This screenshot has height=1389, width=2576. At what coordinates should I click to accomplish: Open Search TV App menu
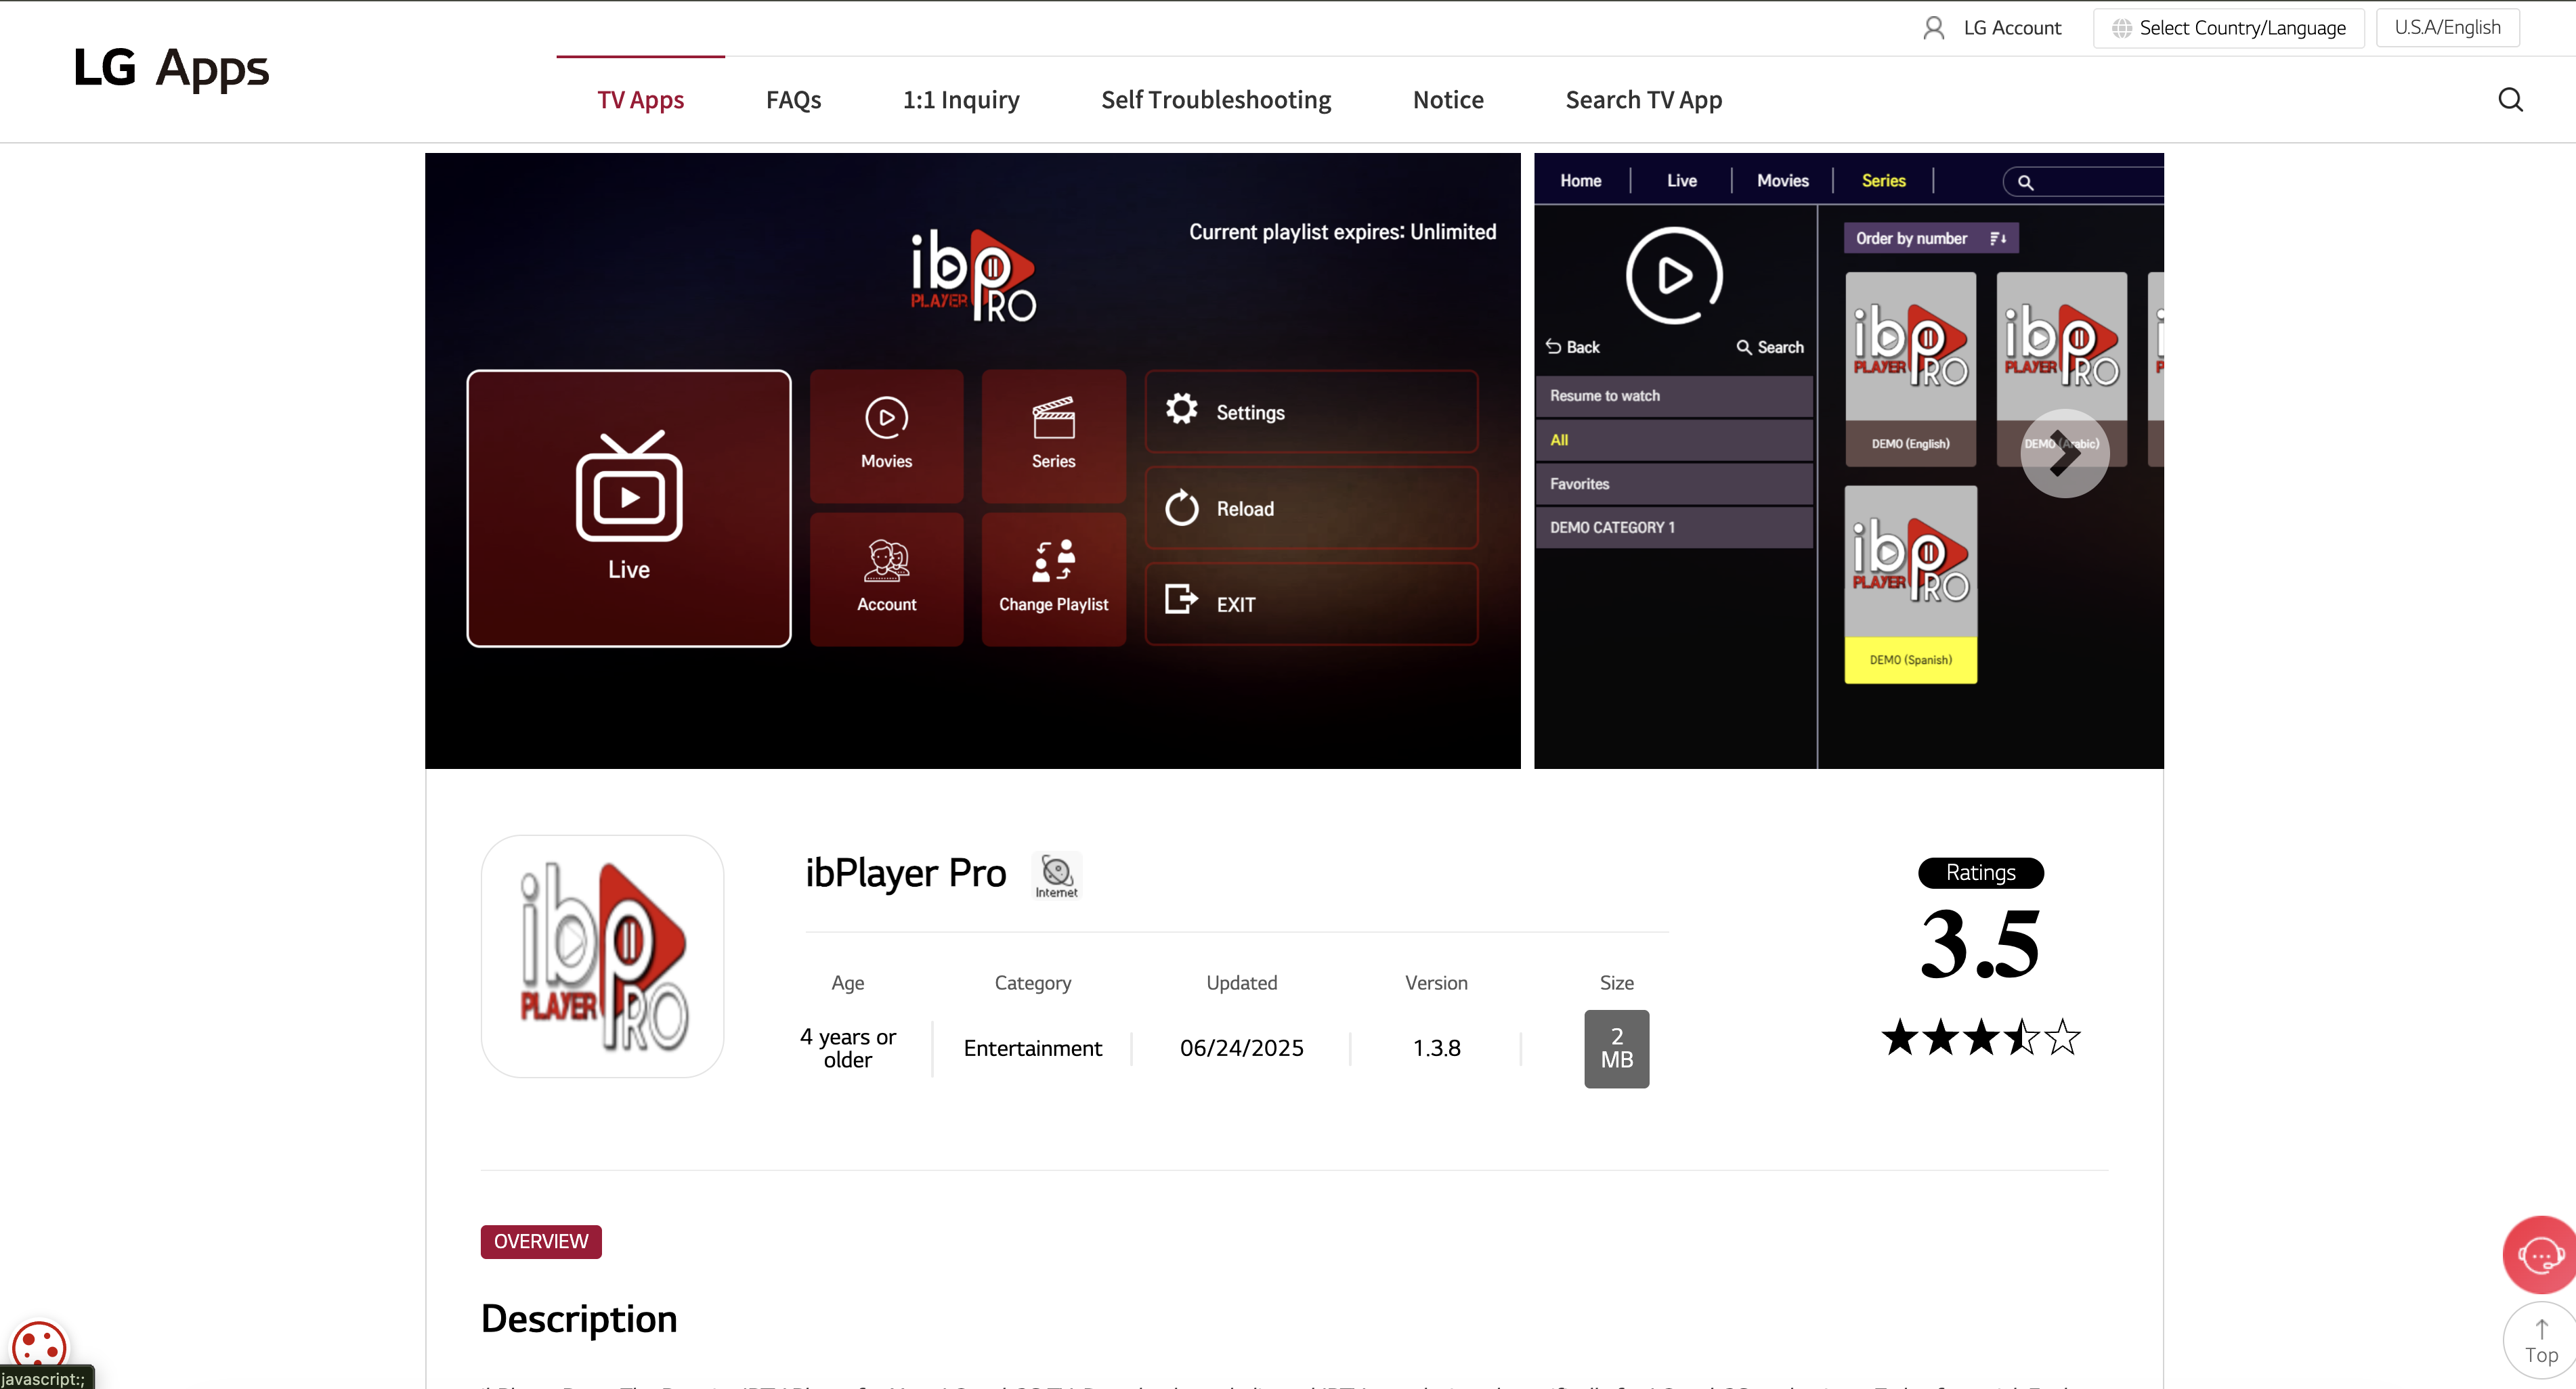click(1643, 100)
